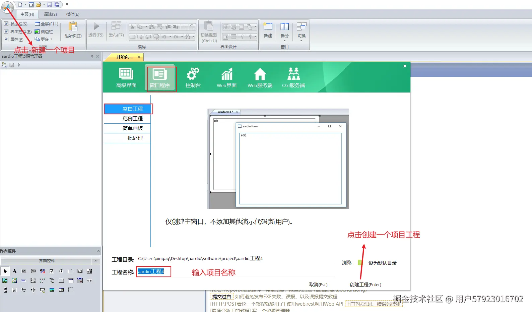This screenshot has width=532, height=312.
Task: Click the winform preview thumbnail
Action: [x=278, y=159]
